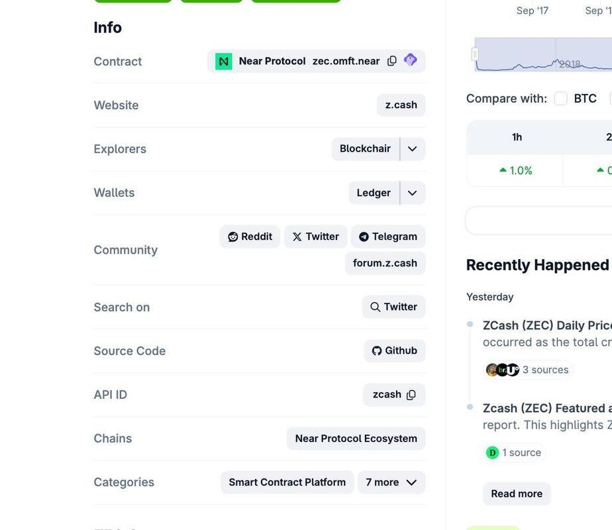Click the chart range slider left handle
Viewport: 612px width, 530px height.
pyautogui.click(x=474, y=54)
